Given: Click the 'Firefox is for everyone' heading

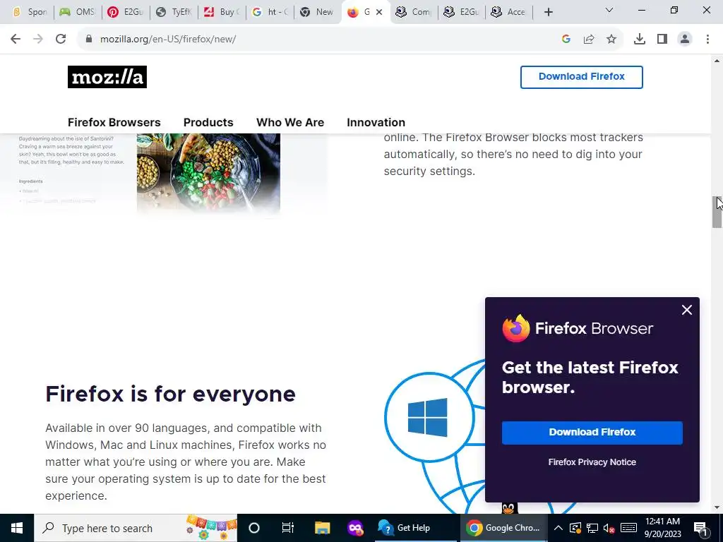Looking at the screenshot, I should pyautogui.click(x=171, y=395).
